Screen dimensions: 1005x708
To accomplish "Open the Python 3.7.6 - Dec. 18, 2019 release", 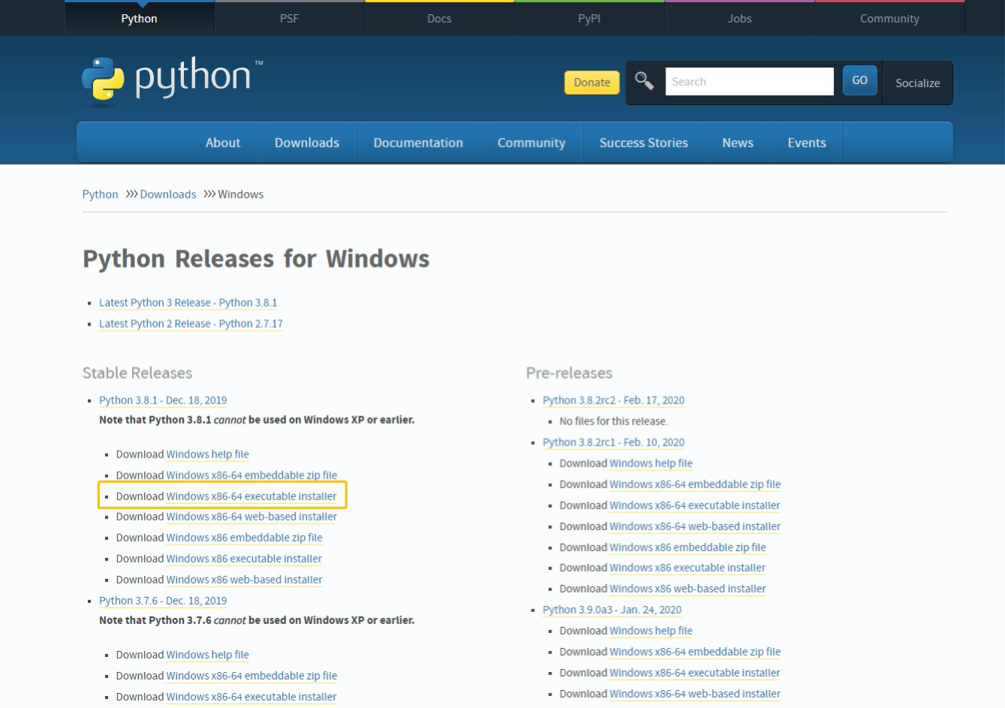I will [163, 601].
